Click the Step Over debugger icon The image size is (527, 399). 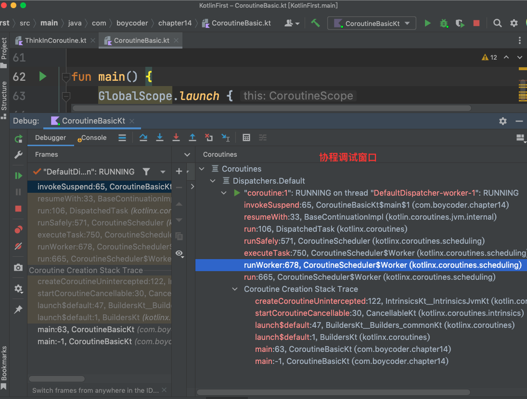point(143,137)
